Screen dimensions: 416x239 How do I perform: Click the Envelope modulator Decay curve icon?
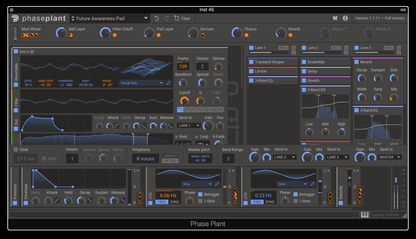pyautogui.click(x=90, y=201)
